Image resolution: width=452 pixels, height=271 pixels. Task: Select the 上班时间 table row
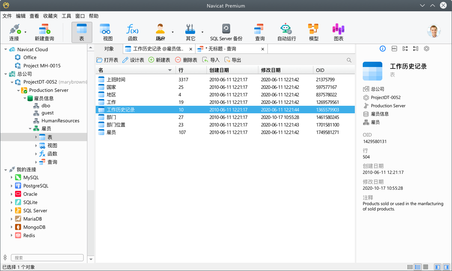tap(225, 79)
